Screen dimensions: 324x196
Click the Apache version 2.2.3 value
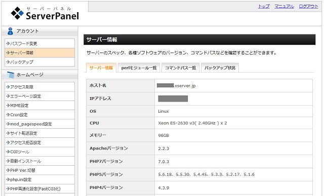(x=164, y=149)
